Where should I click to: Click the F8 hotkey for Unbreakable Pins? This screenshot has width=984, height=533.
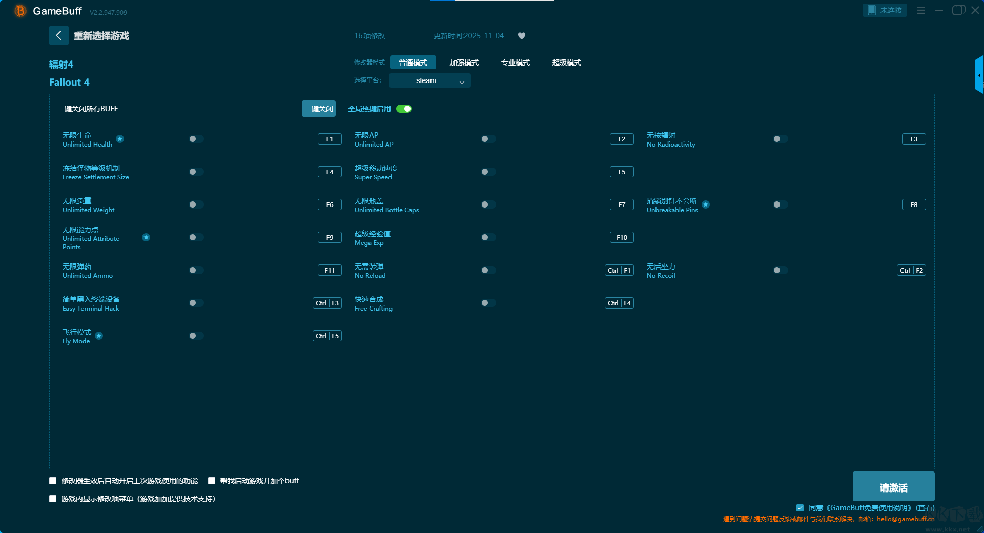(x=914, y=204)
